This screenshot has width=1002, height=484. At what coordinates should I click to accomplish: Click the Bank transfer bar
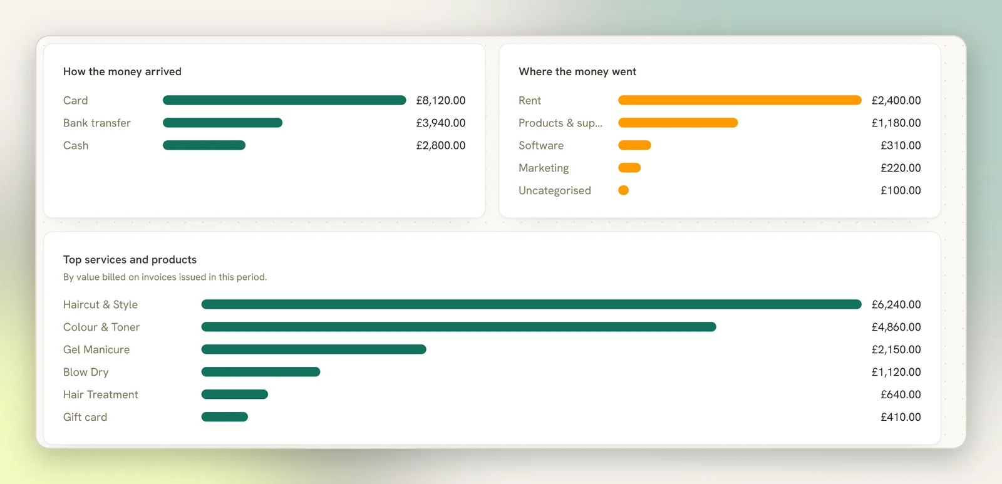[222, 123]
